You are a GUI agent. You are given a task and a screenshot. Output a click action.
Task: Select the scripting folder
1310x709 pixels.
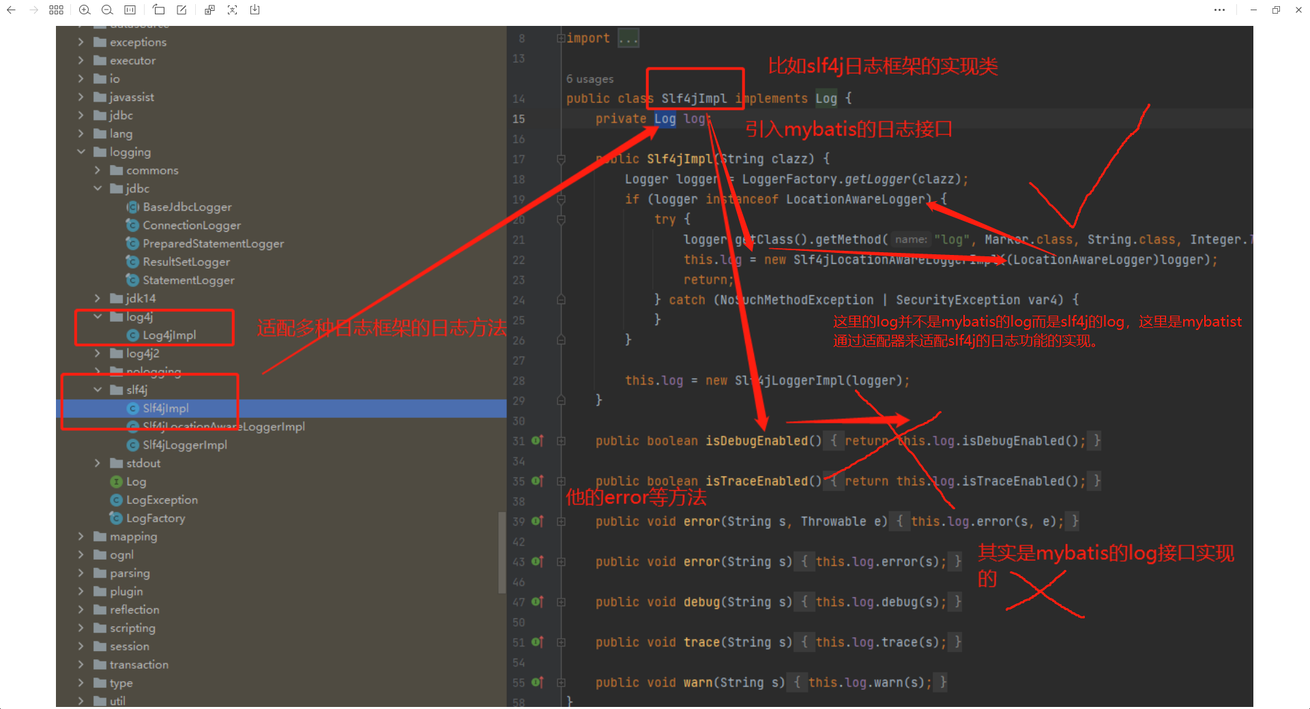132,629
